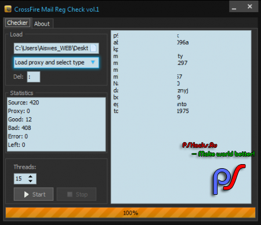Click the PSHacks.Ru red link text
Image resolution: width=261 pixels, height=225 pixels.
point(200,145)
